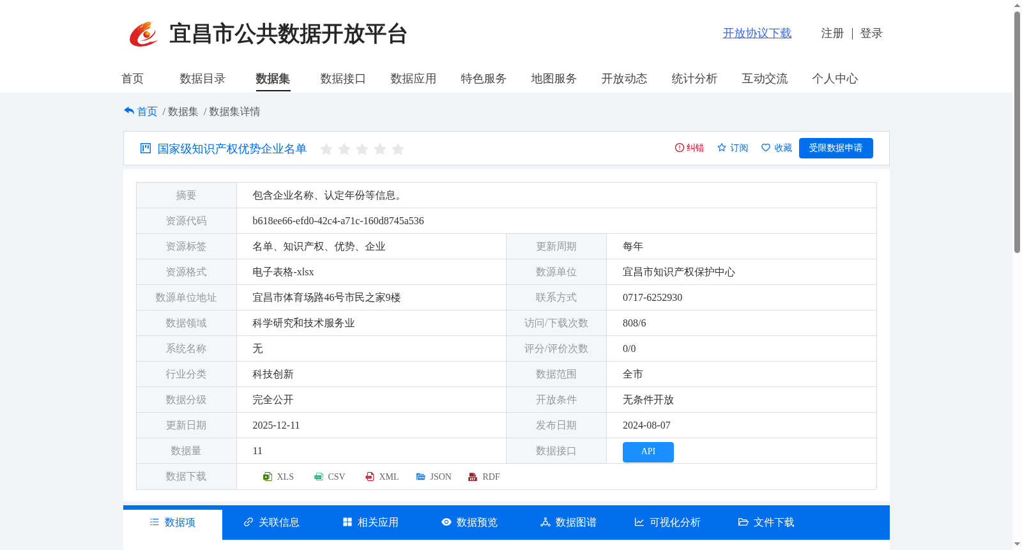The image size is (1022, 550).
Task: Click the 包含企业名称、认定年份等信息 summary
Action: pos(329,195)
